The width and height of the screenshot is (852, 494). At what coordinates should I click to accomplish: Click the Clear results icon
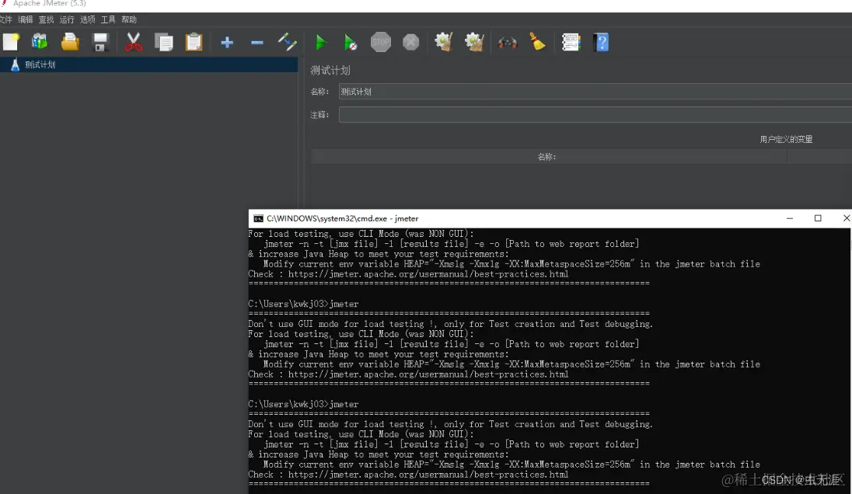point(443,42)
